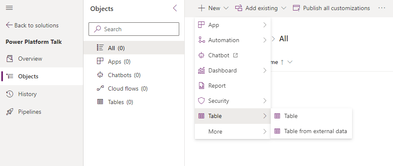Screen dimensions: 393x166
Task: Open the hamburger navigation menu
Action: 9,8
